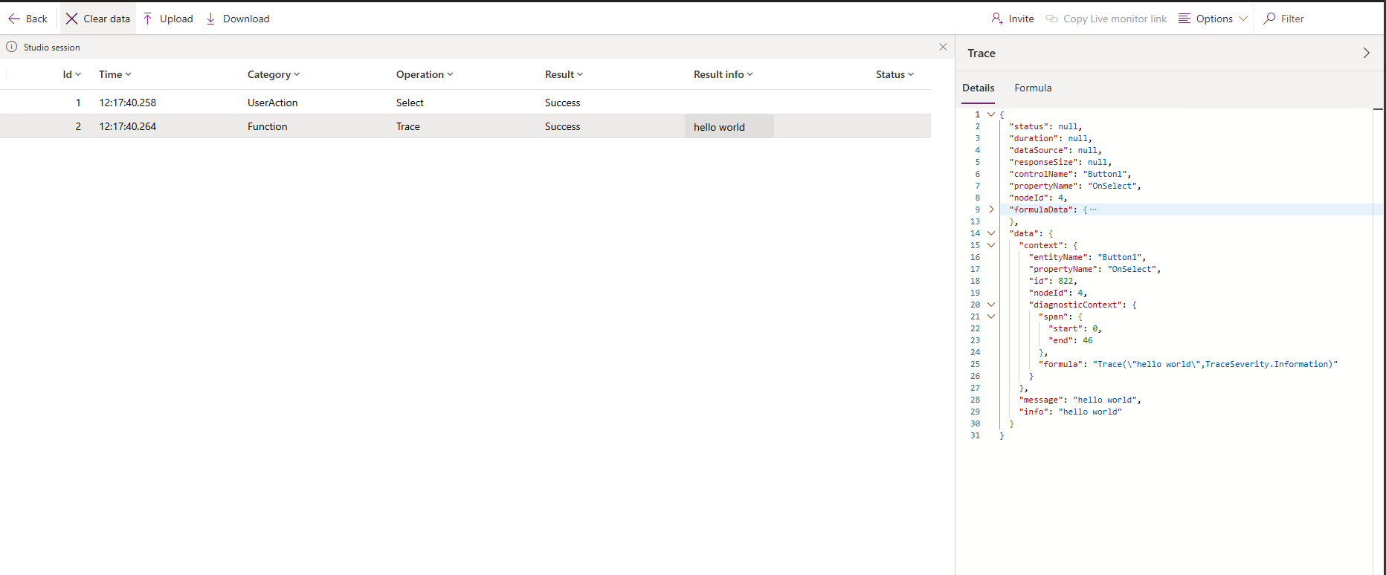Click the hello world result info cell
1386x575 pixels.
[729, 126]
